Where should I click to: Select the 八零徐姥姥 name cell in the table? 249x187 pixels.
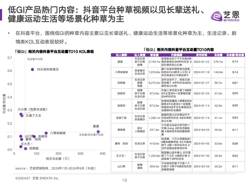pos(121,72)
